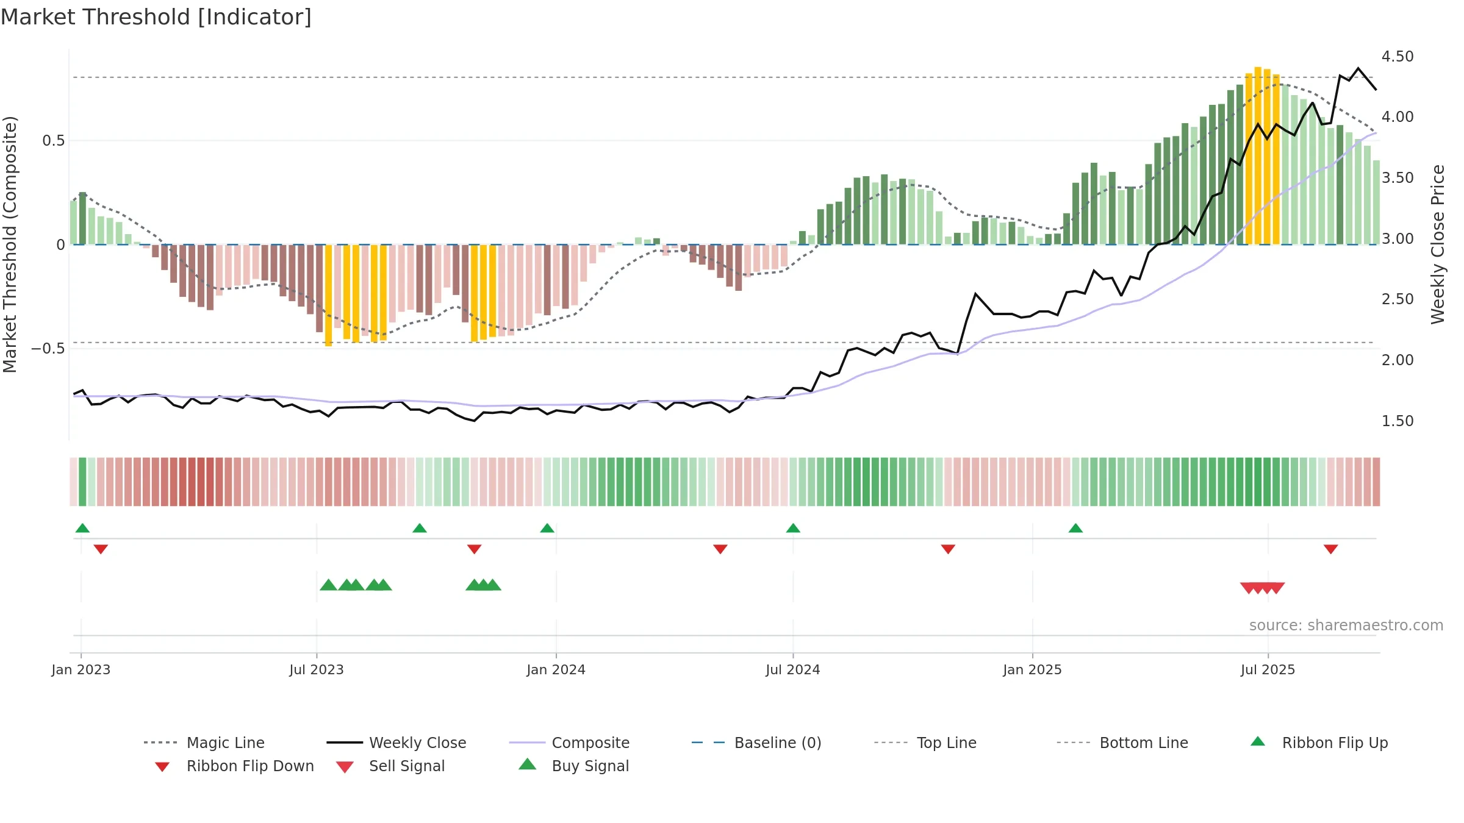
Task: Click the red flip-down marker after Jan 2023
Action: (101, 549)
